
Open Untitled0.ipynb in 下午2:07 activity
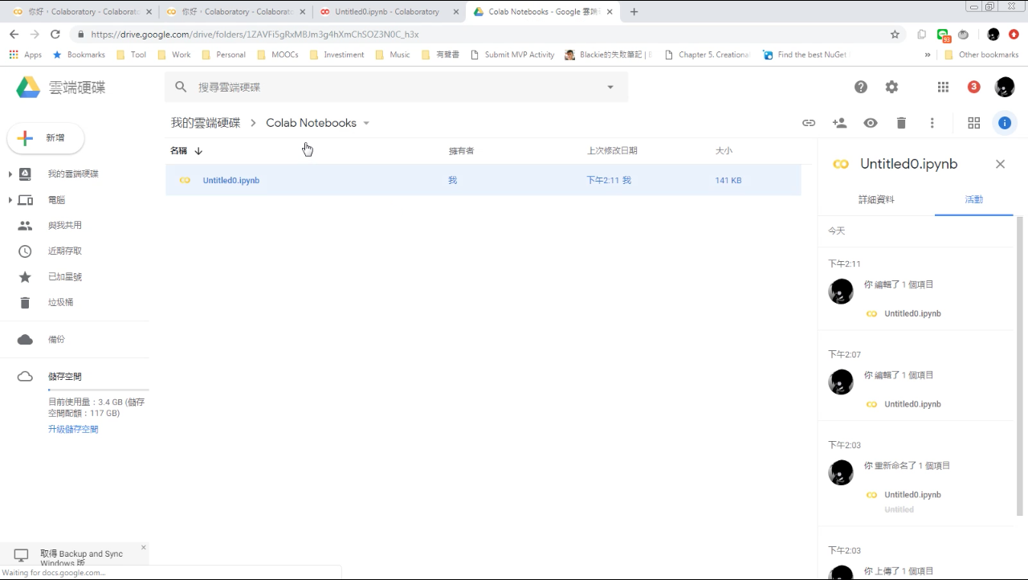pos(912,405)
